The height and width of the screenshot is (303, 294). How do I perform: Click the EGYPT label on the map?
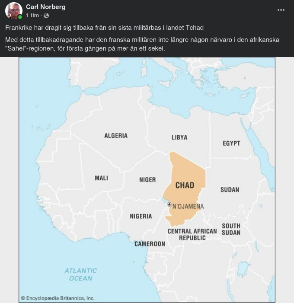tap(231, 143)
